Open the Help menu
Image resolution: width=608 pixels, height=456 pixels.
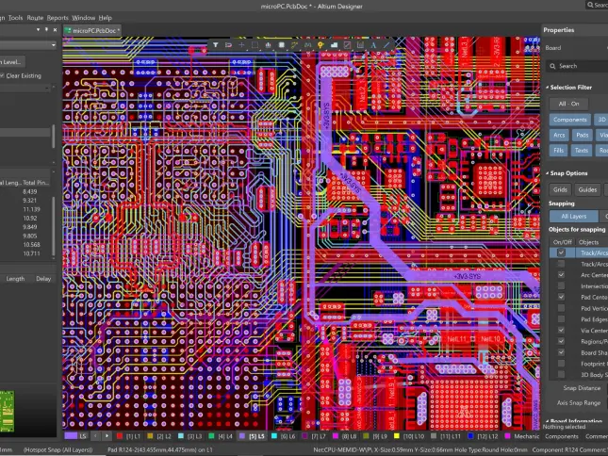105,18
